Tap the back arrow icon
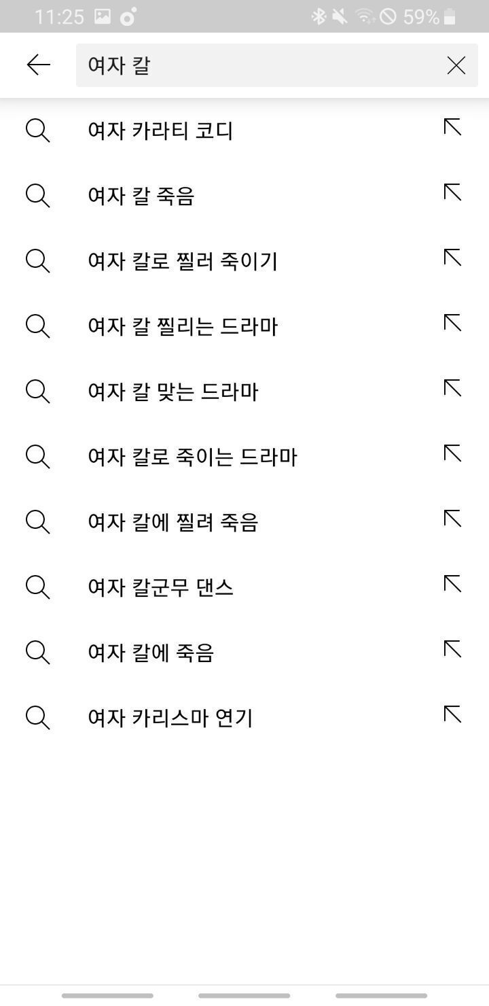The width and height of the screenshot is (489, 1006). coord(39,65)
